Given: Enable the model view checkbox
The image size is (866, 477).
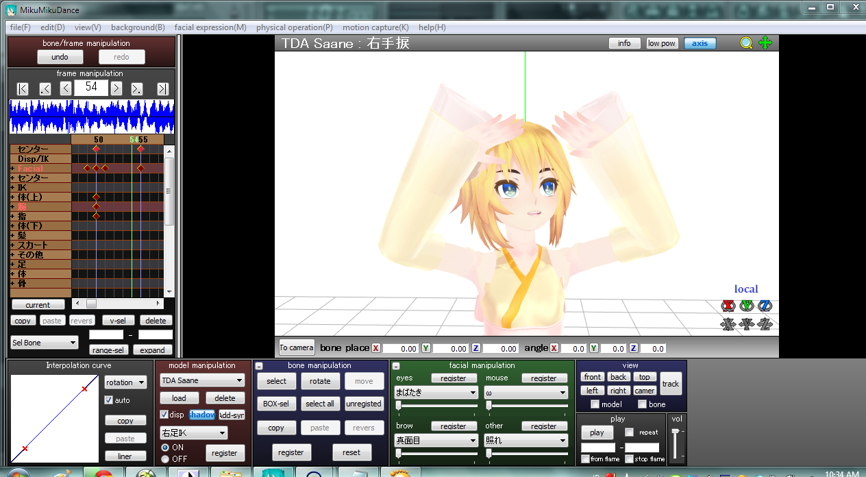Looking at the screenshot, I should (x=595, y=404).
